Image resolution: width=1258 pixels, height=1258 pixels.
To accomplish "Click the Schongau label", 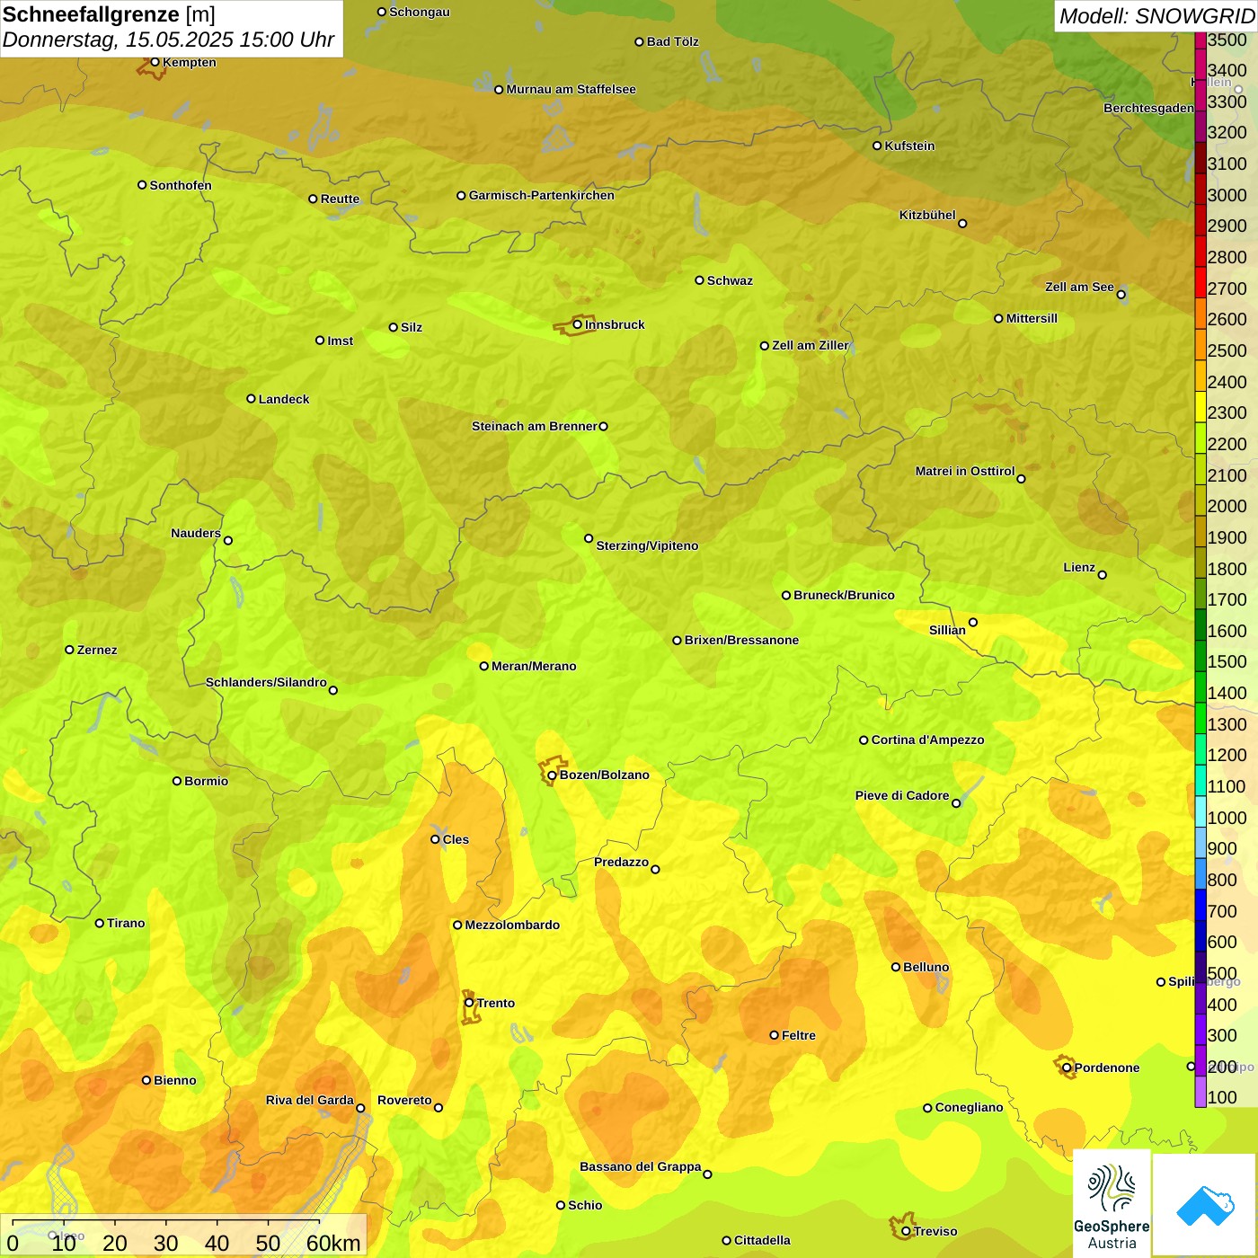I will click(419, 12).
